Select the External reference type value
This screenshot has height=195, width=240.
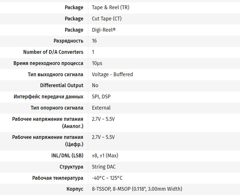coord(101,108)
